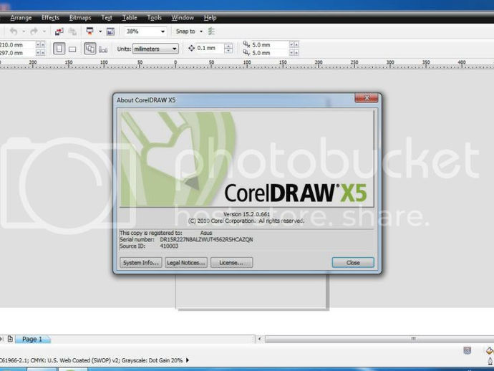Screen dimensions: 494x371
Task: Click the page height field 297.0 mm
Action: [17, 53]
